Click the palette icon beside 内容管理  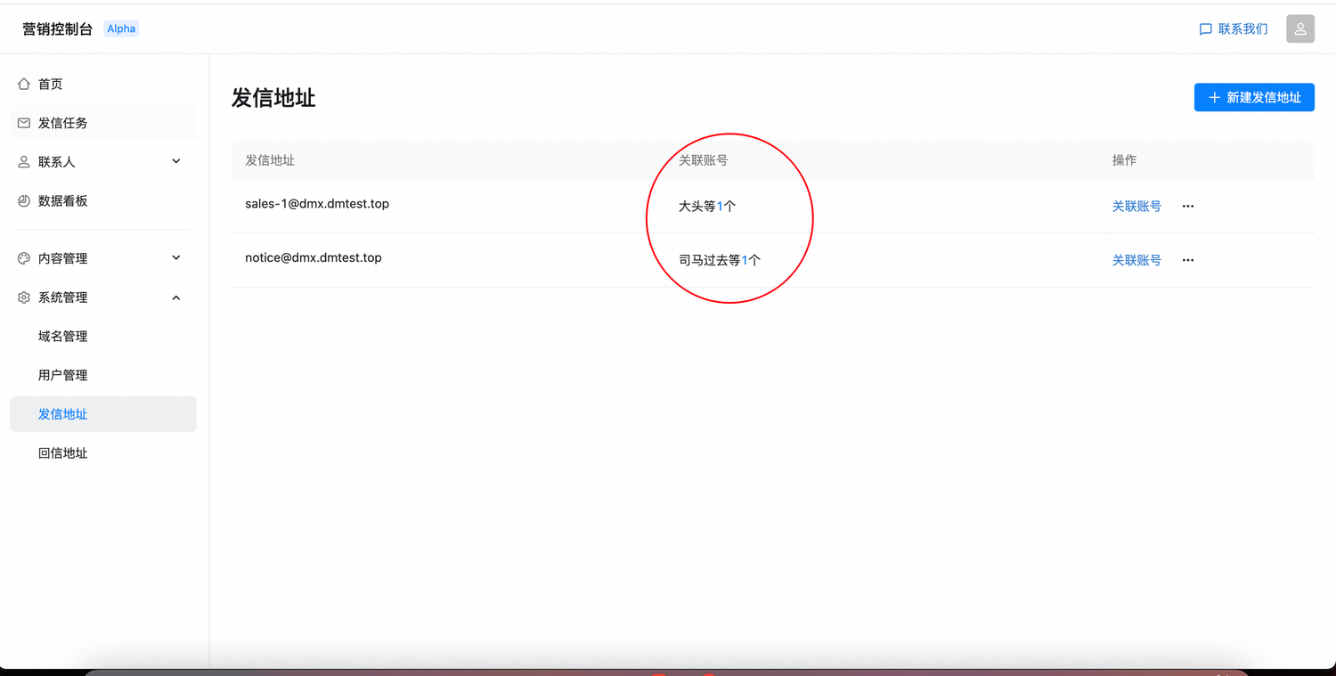(x=24, y=258)
